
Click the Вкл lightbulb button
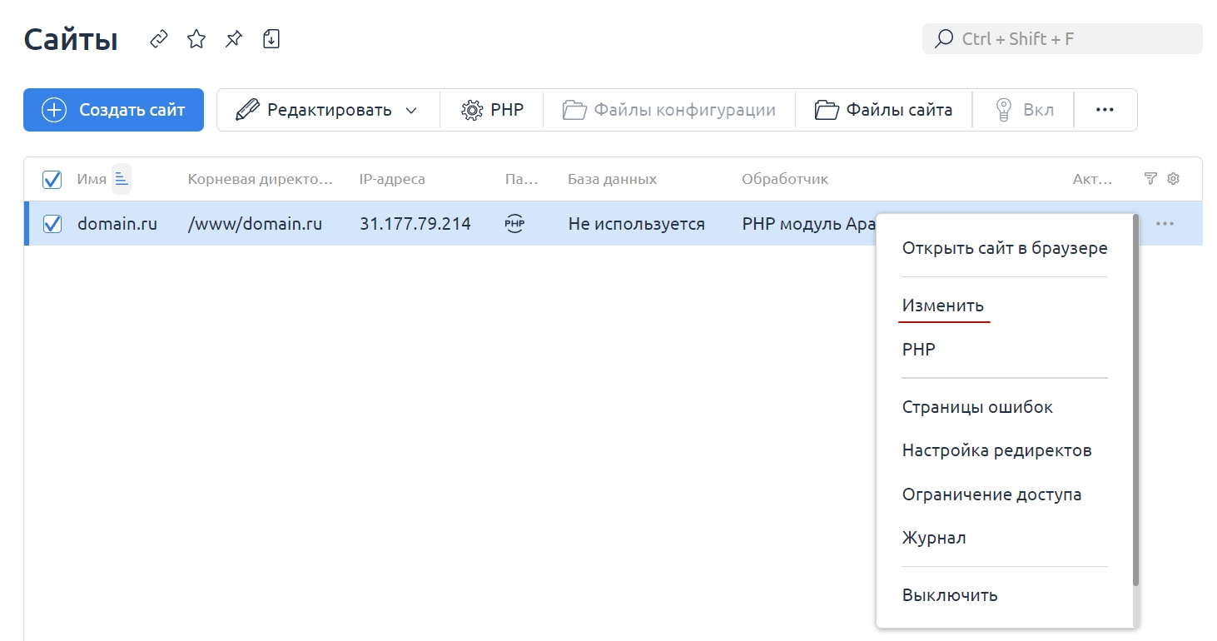point(1025,110)
